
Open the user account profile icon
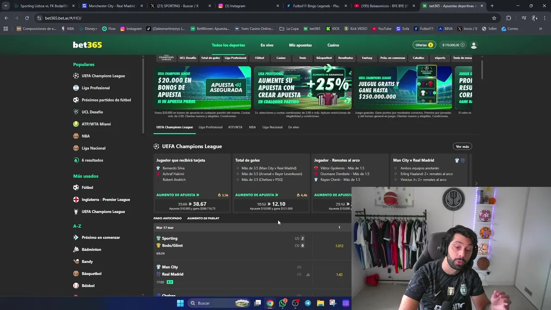point(474,45)
